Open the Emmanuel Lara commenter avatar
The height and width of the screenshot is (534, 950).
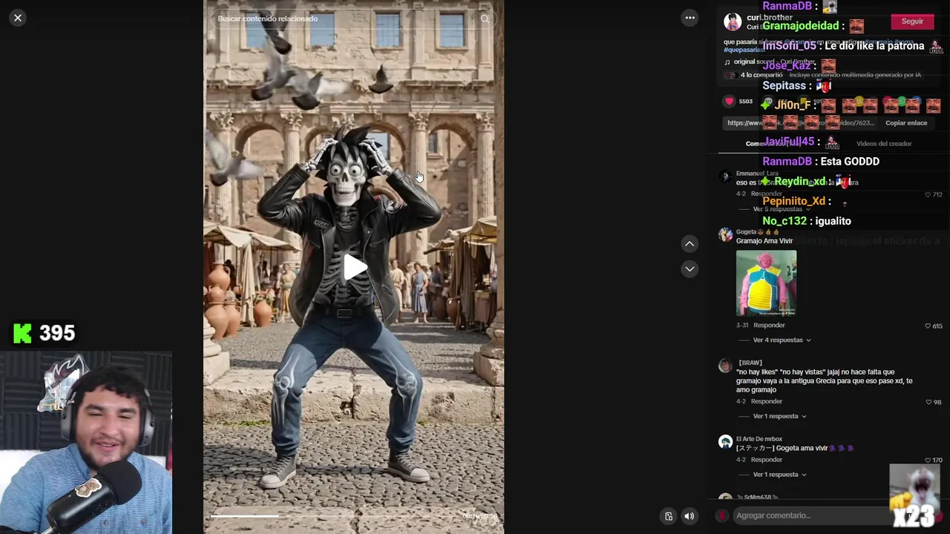(x=725, y=177)
